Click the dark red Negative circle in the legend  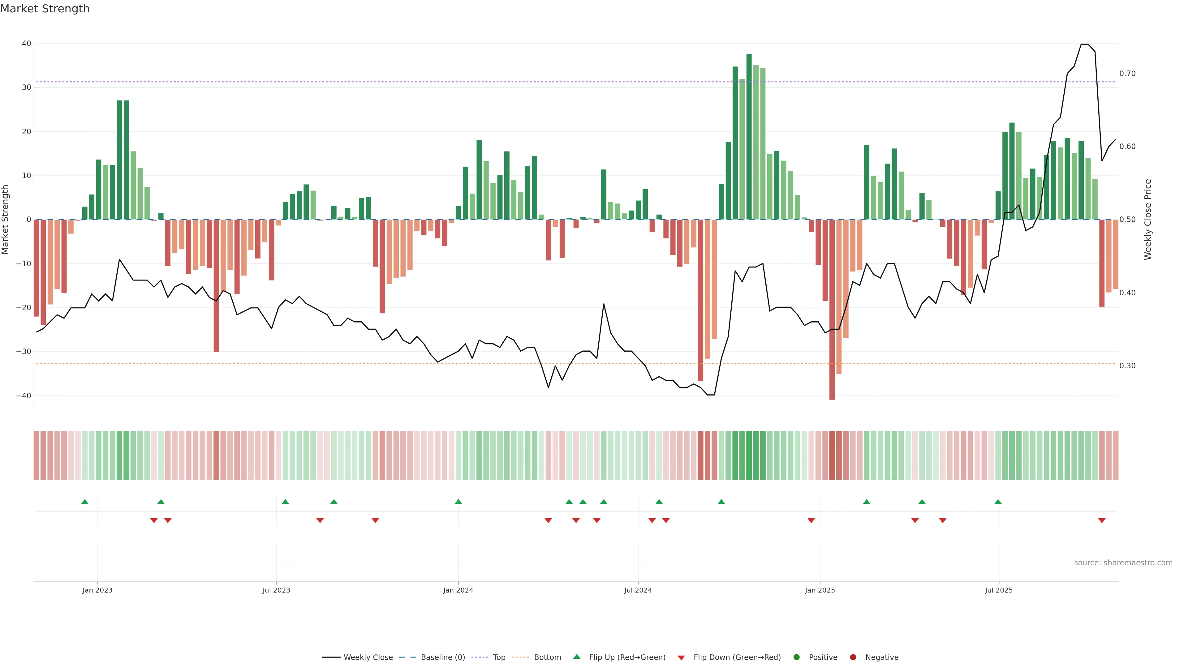tap(853, 657)
